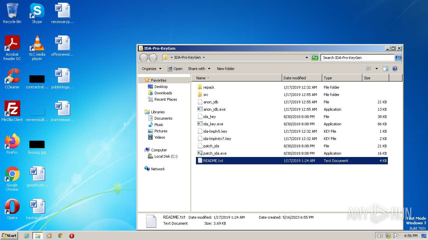Open Local Disk (C:) in navigation pane

point(166,156)
